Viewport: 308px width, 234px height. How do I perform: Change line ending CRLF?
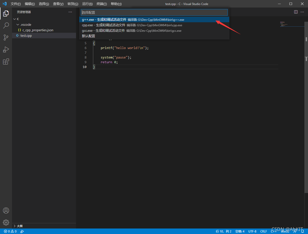263,231
